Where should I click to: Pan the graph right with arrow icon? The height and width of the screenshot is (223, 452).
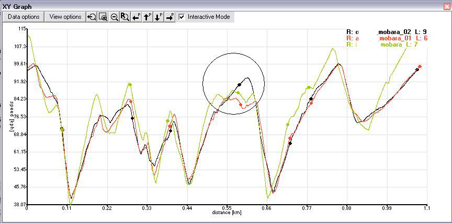tap(170, 17)
